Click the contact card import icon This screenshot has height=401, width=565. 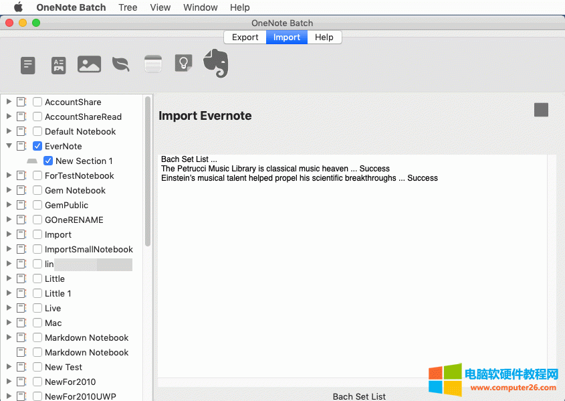[58, 65]
